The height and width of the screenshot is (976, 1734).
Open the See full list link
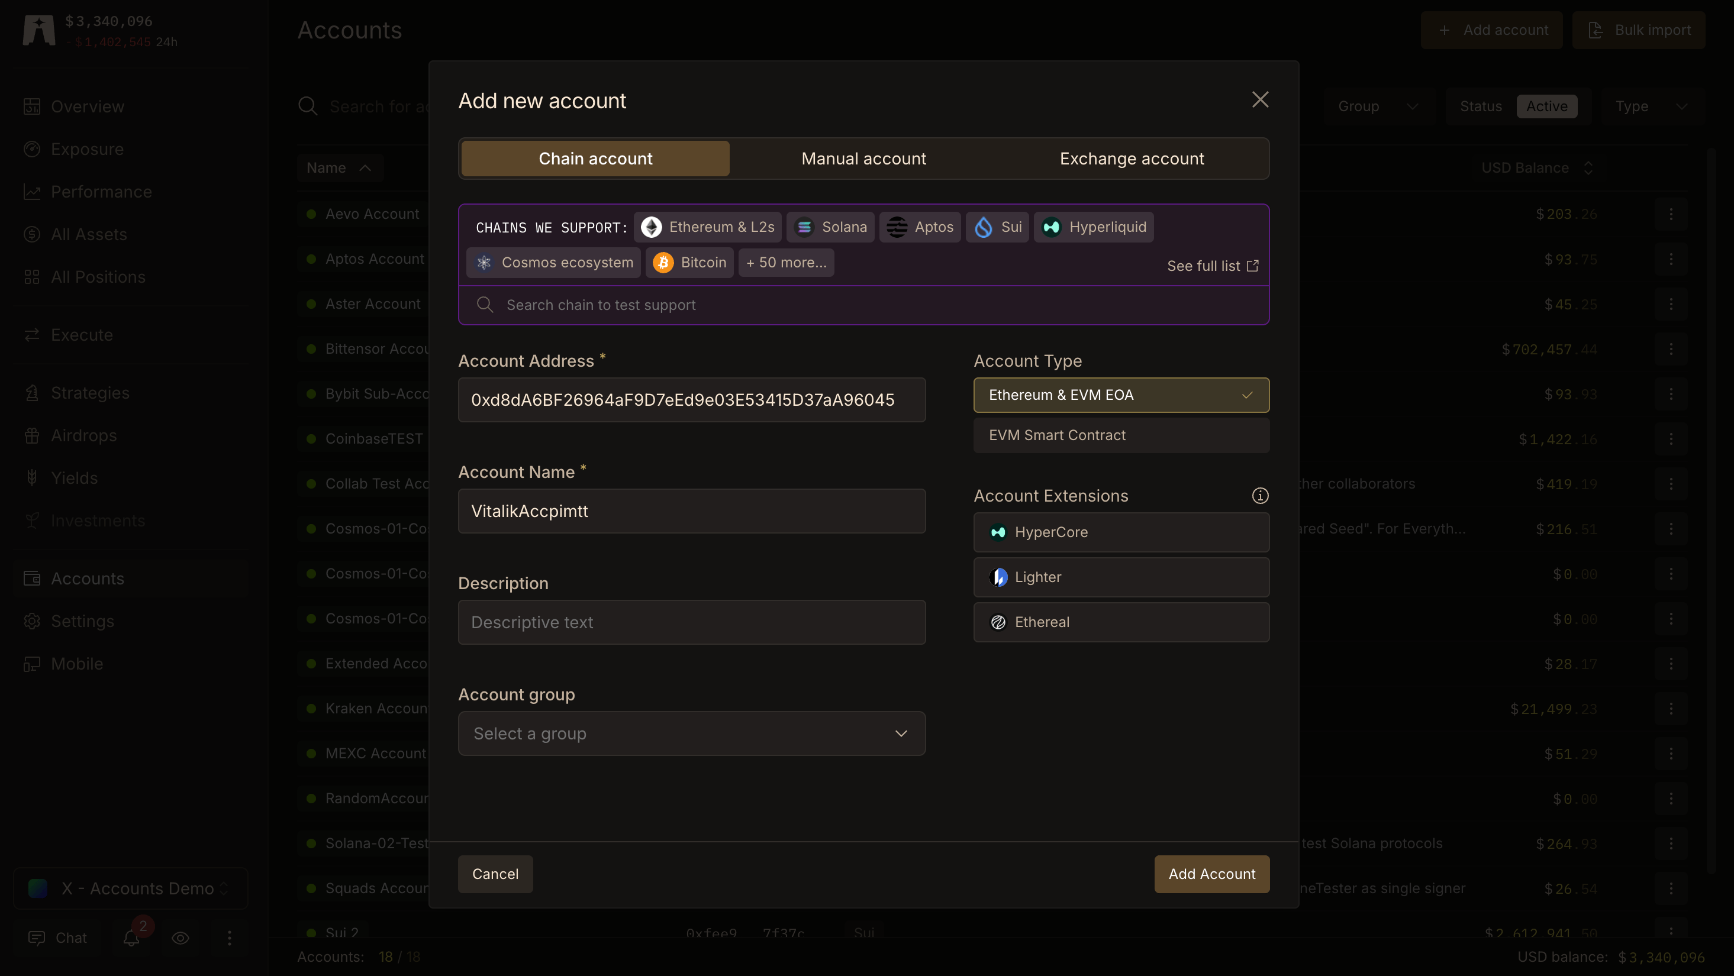click(x=1212, y=266)
